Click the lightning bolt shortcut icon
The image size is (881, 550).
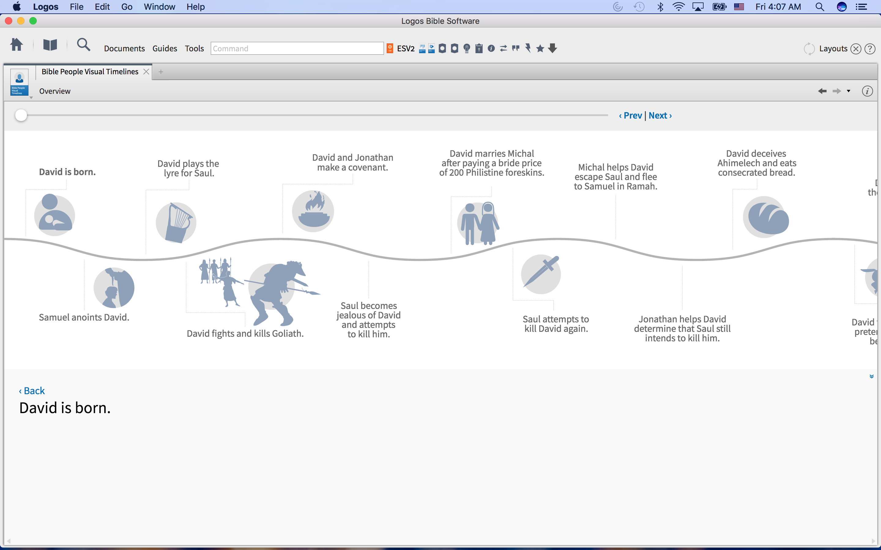[x=528, y=48]
